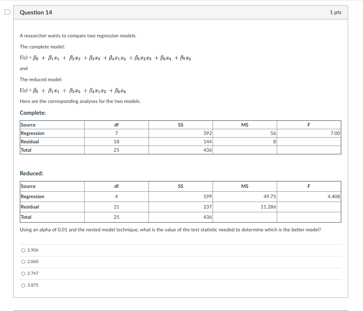
Task: Select the 2.906 answer option
Action: [x=23, y=250]
